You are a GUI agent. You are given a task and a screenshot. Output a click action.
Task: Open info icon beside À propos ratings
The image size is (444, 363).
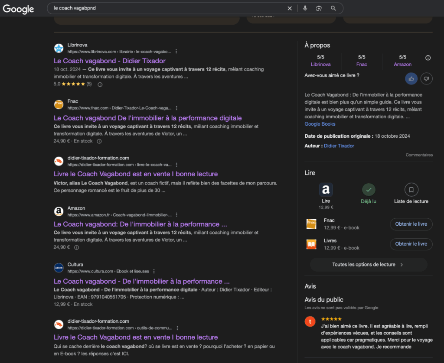coord(428,58)
